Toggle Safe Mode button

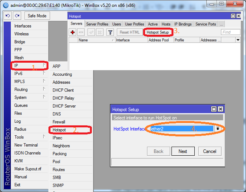tap(37, 16)
